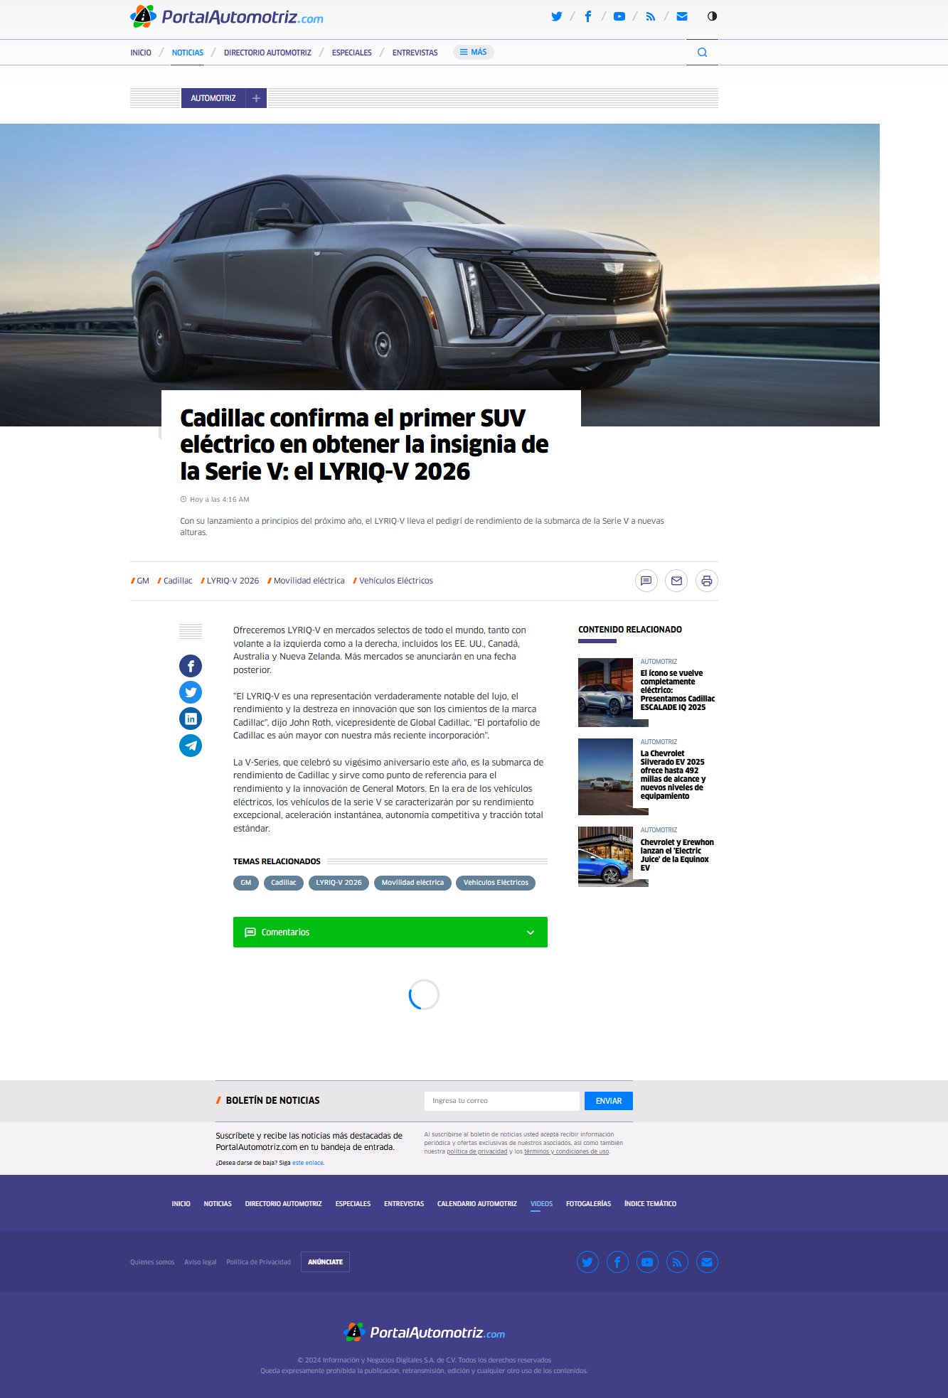The height and width of the screenshot is (1398, 948).
Task: Open the términos y condiciones de uso link
Action: [567, 1151]
